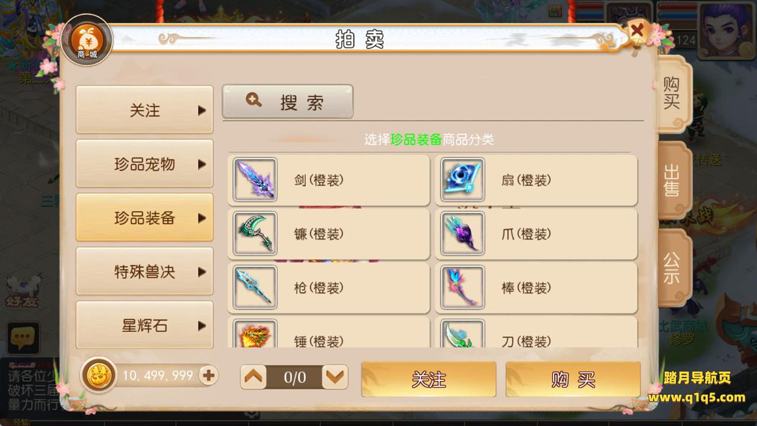Image resolution: width=757 pixels, height=426 pixels.
Task: Switch to the 公示 side tab
Action: click(x=672, y=268)
